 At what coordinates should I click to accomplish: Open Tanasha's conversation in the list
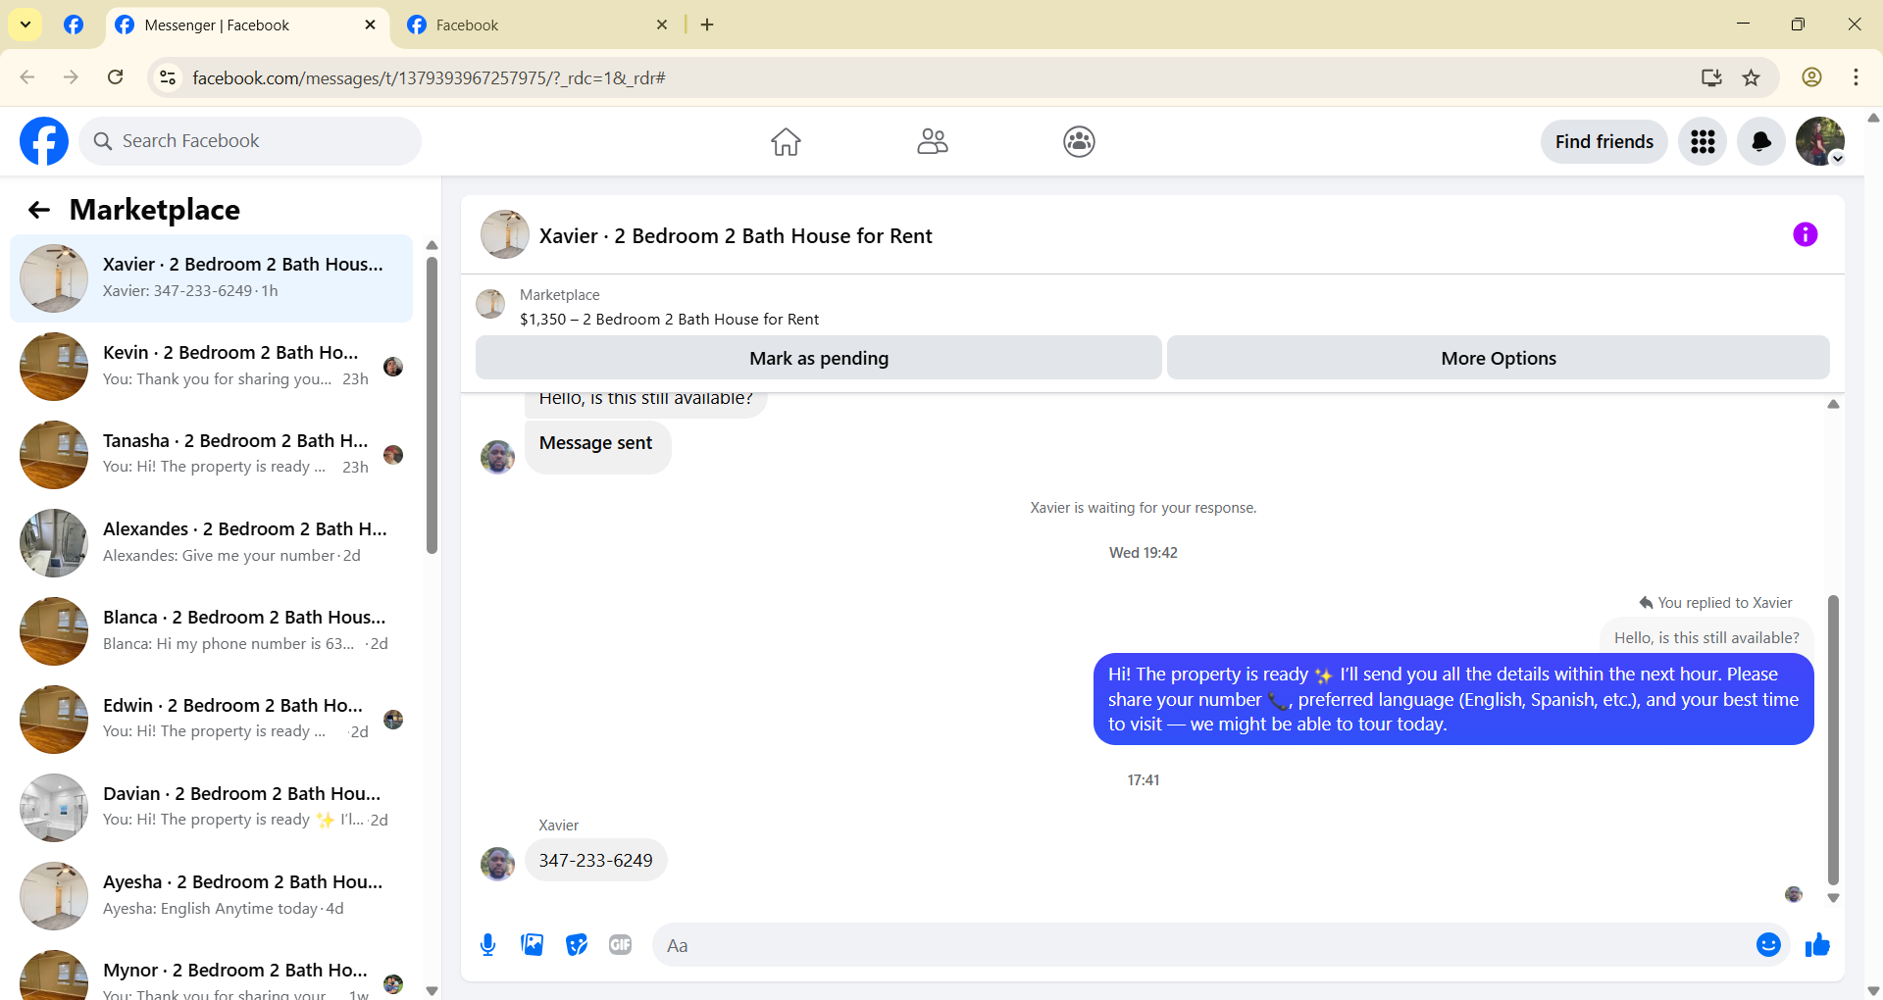coord(211,455)
